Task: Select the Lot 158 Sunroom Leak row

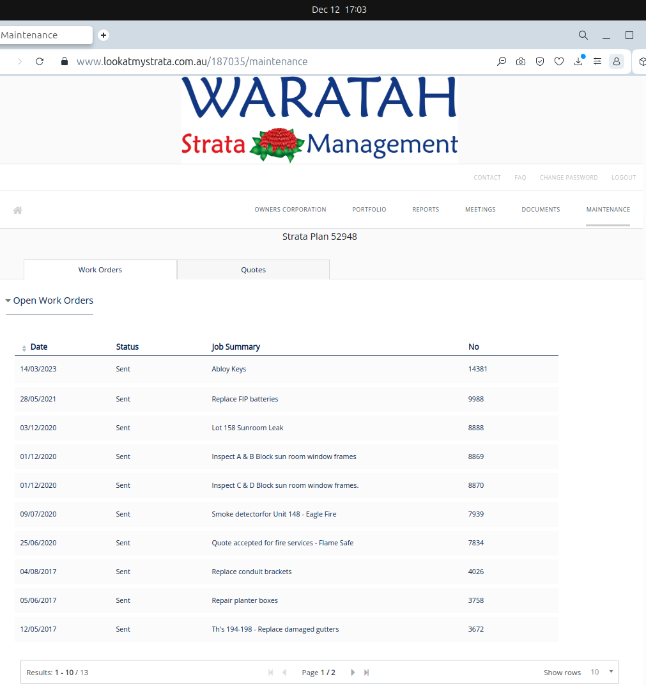Action: pyautogui.click(x=286, y=428)
